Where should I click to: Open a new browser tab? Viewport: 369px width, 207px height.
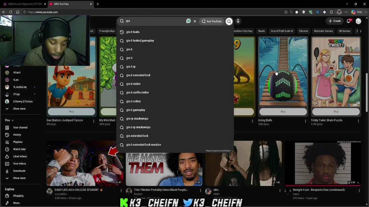coord(98,4)
